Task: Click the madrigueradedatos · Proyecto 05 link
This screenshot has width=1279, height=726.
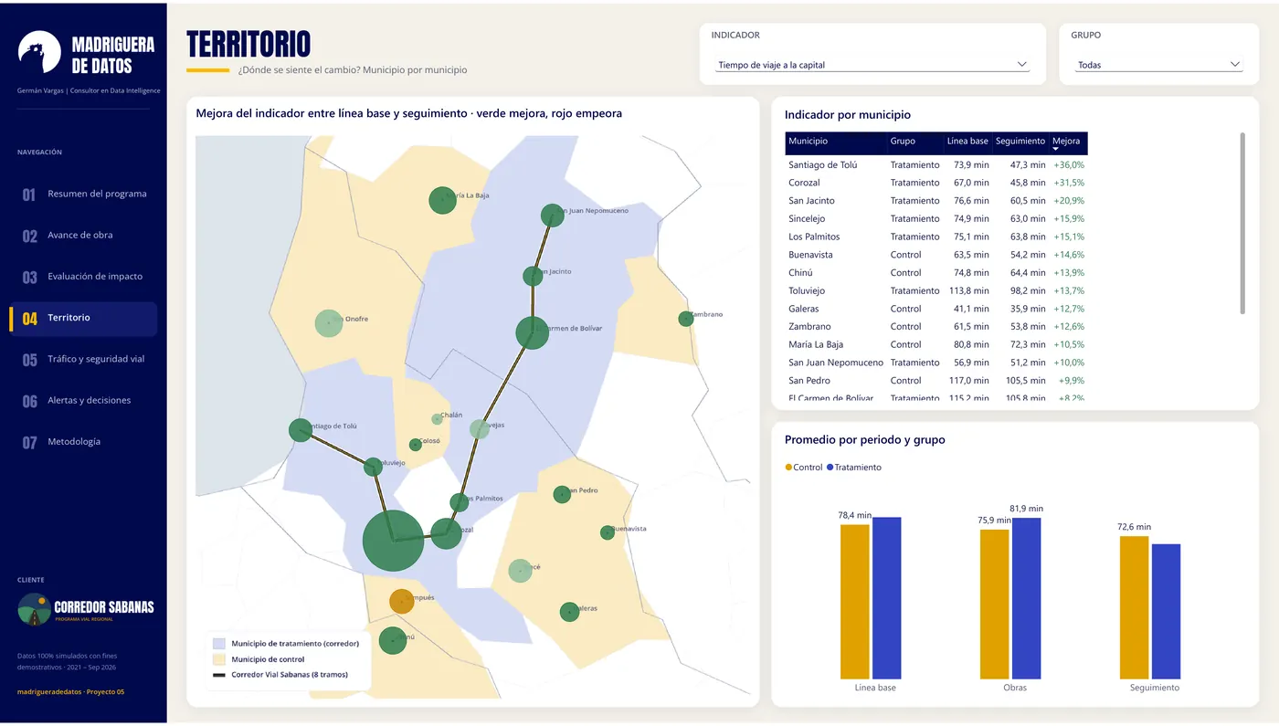Action: coord(70,691)
